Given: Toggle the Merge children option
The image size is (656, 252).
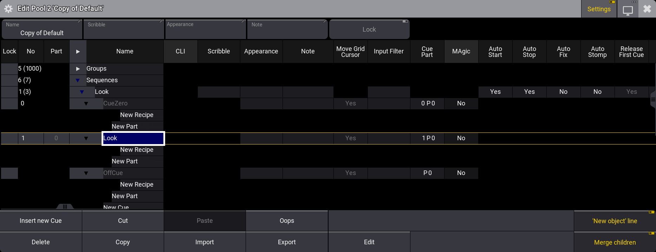Looking at the screenshot, I should click(x=615, y=243).
